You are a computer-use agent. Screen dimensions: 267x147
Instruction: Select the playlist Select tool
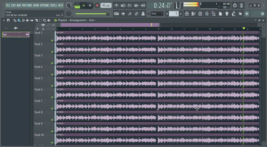pyautogui.click(x=40, y=20)
